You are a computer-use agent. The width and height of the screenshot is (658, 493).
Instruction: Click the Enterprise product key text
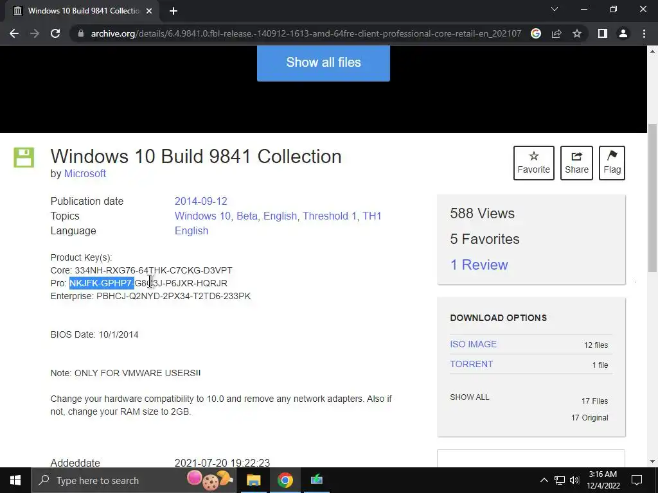[150, 297]
